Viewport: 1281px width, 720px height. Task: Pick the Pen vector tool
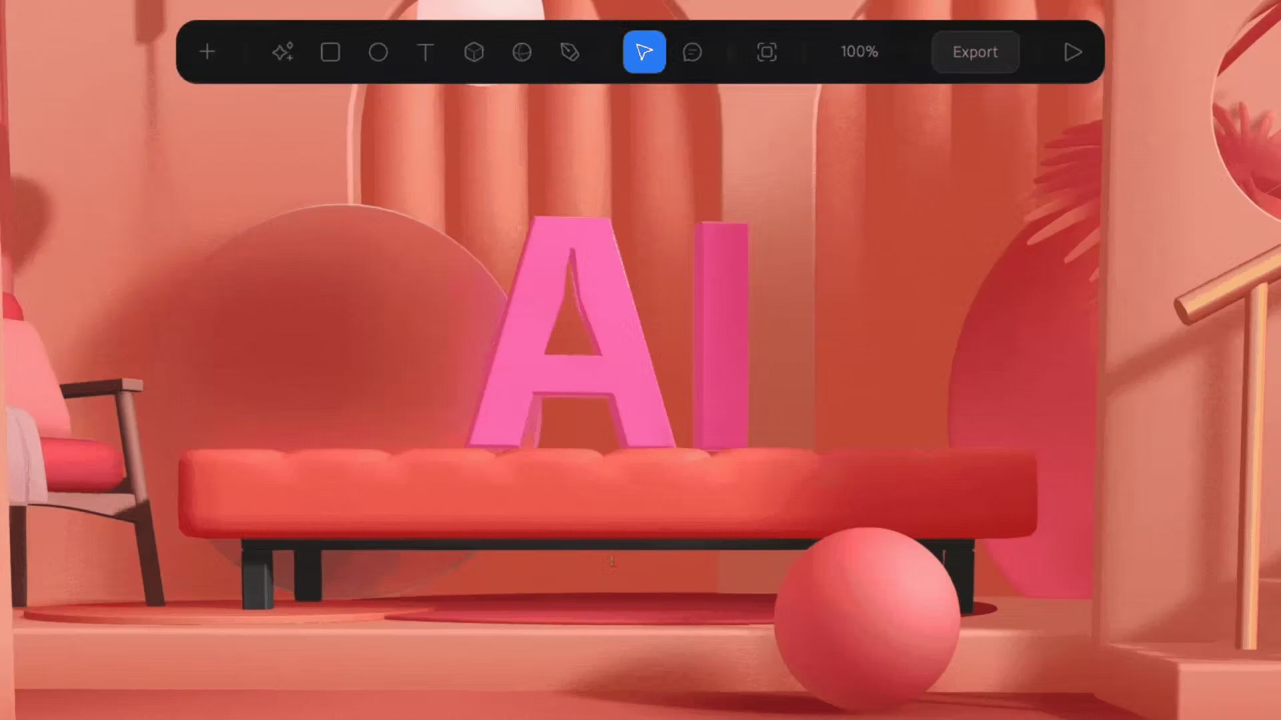[570, 52]
